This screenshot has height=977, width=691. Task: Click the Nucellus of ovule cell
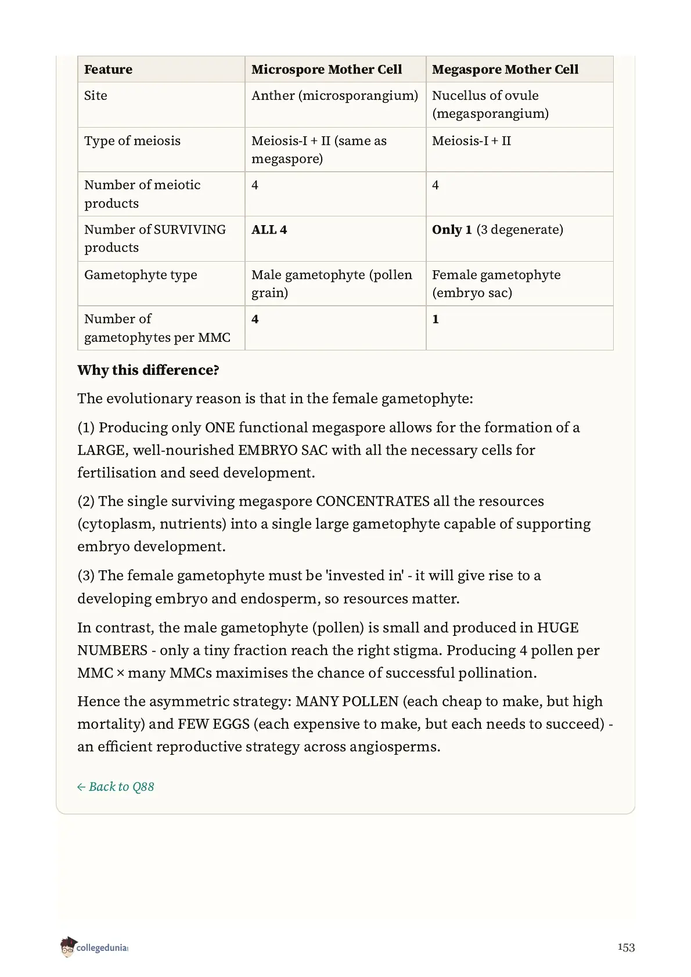[520, 105]
